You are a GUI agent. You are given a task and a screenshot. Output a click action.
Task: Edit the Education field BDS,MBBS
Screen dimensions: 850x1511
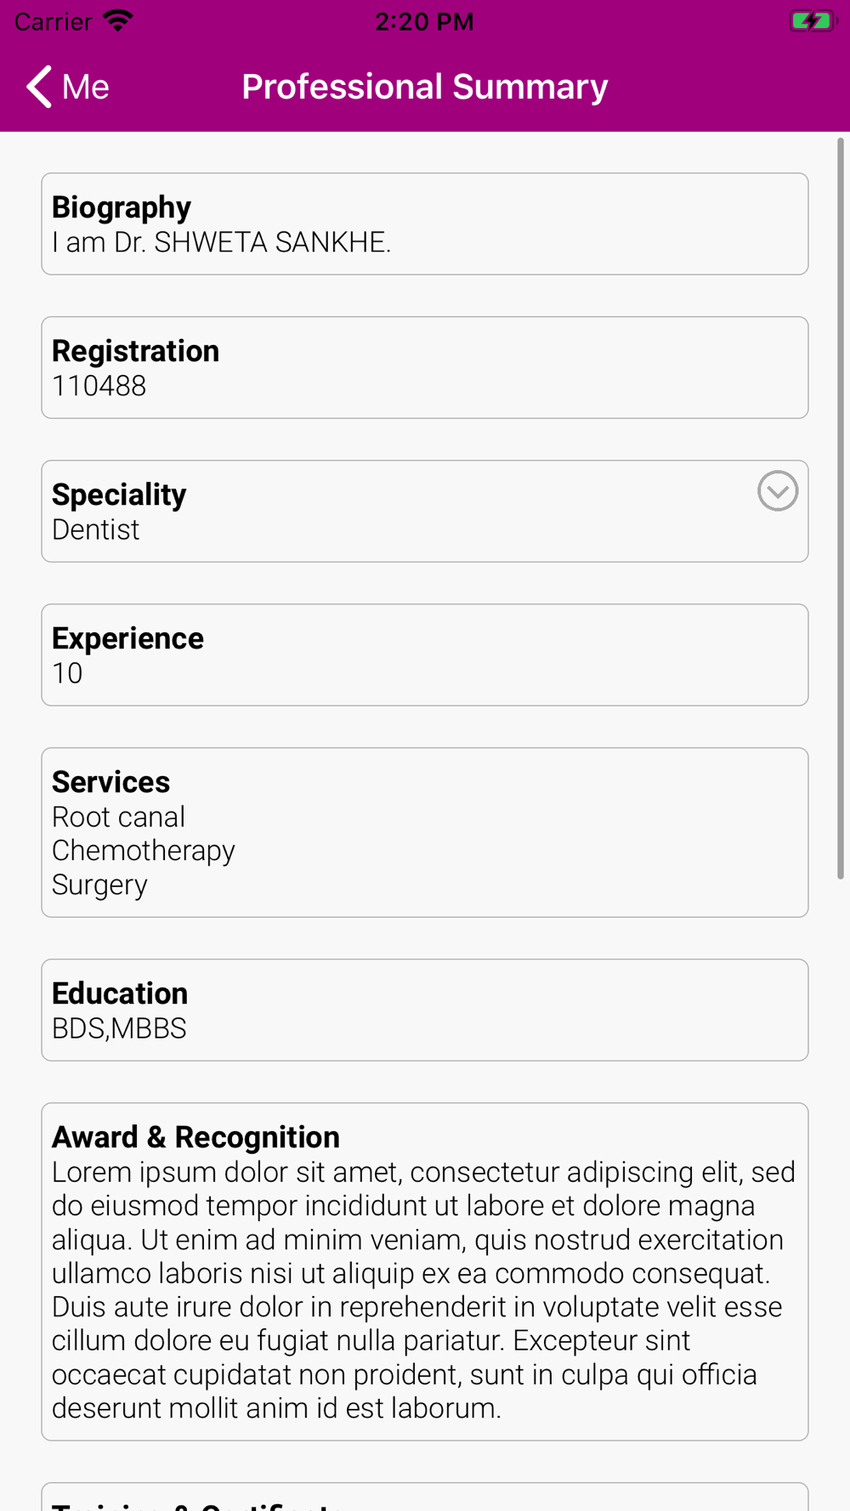424,1010
